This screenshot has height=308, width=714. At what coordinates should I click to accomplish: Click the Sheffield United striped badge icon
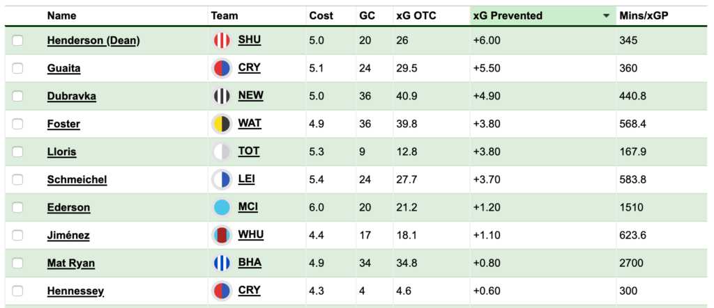pos(222,40)
